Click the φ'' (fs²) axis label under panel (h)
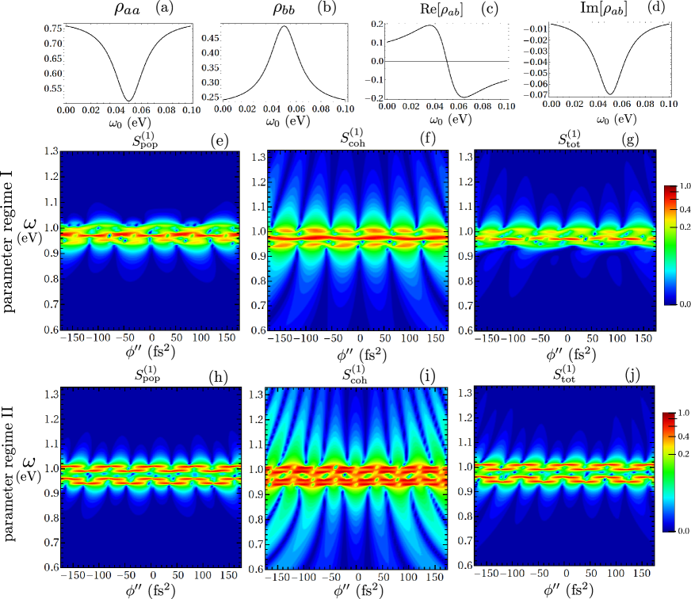This screenshot has height=599, width=691. point(151,589)
